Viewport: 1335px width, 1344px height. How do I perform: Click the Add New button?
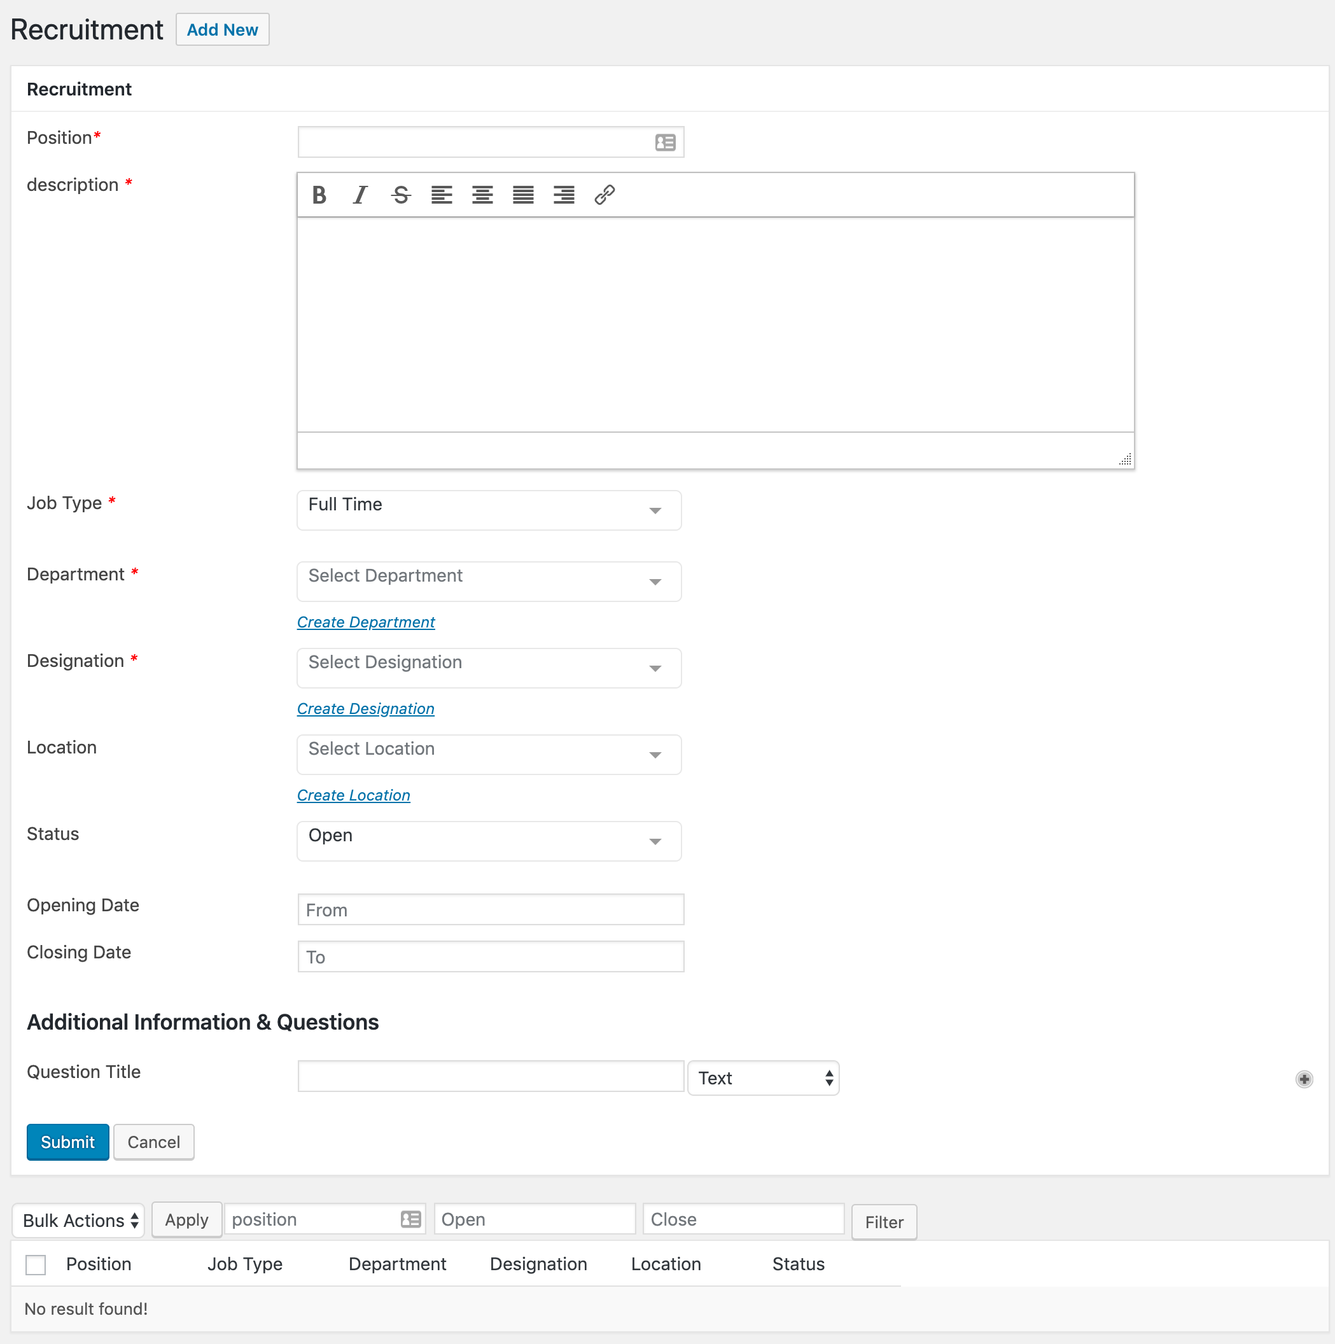point(222,30)
